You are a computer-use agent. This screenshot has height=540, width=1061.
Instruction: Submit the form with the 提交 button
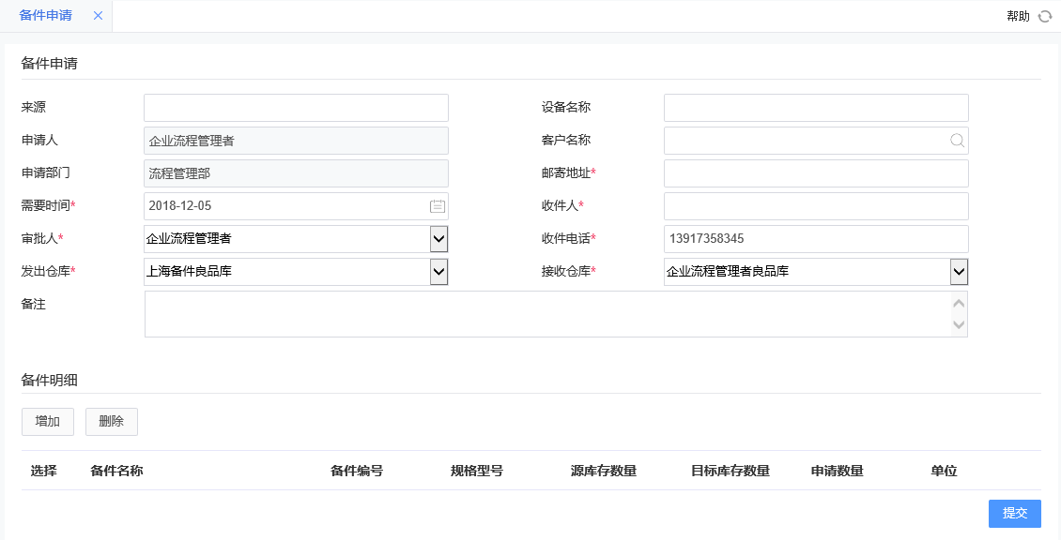pos(1014,513)
